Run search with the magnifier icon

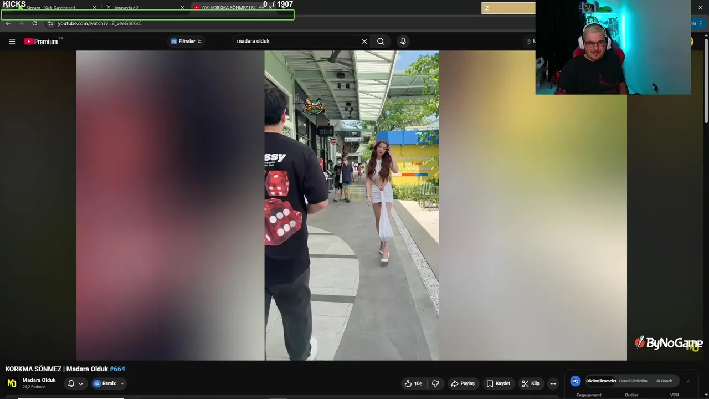(x=381, y=41)
